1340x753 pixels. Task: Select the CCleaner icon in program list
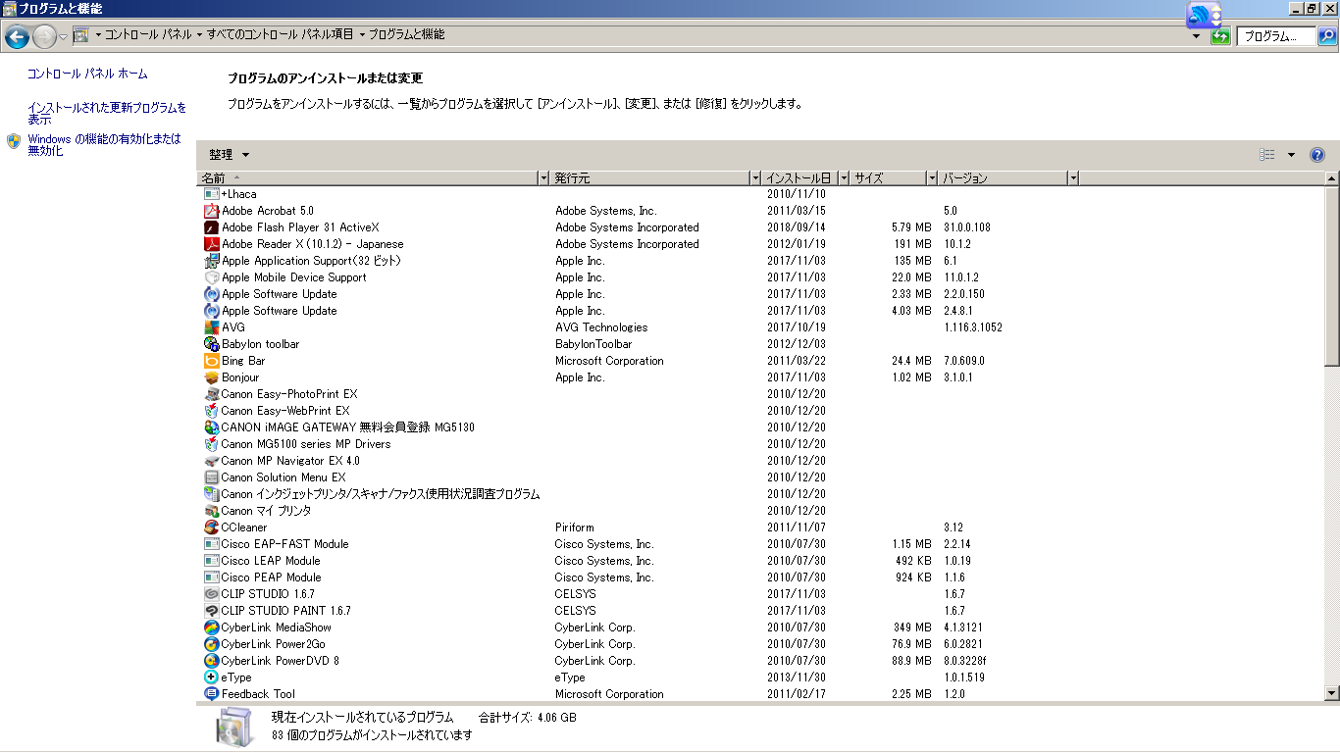click(211, 527)
